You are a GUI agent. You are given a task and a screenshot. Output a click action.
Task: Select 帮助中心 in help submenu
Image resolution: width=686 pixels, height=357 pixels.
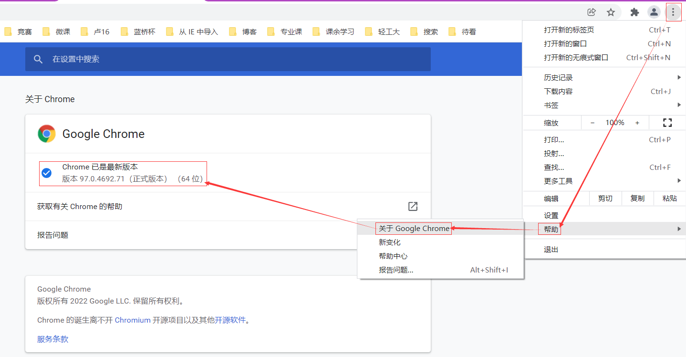(x=441, y=256)
